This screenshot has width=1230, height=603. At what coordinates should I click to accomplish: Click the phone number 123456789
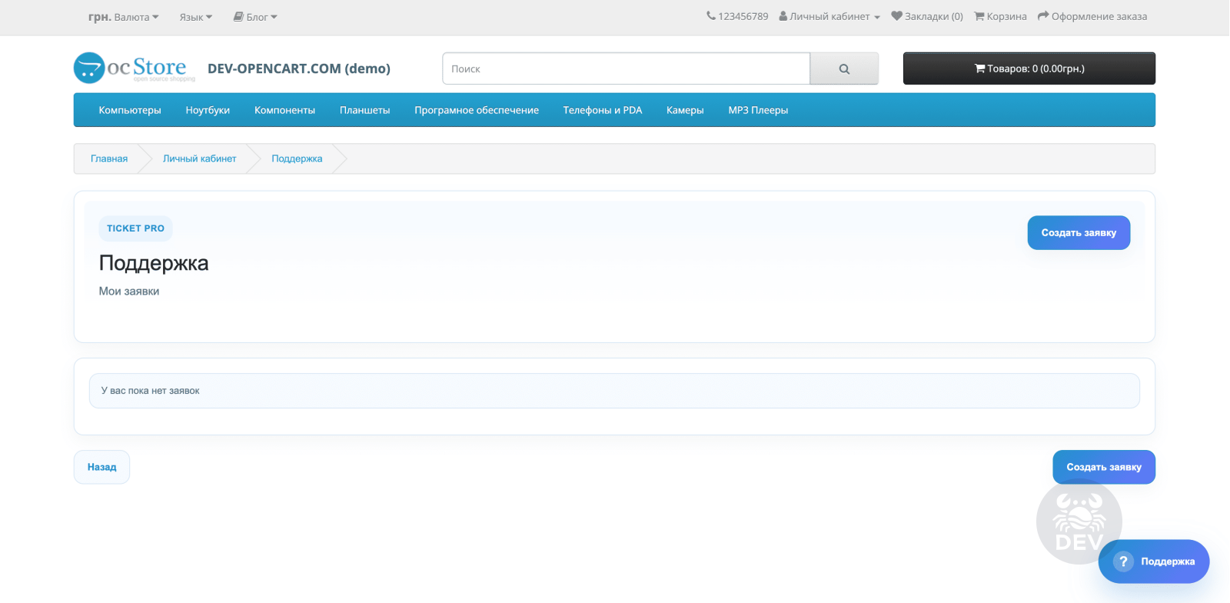point(737,16)
